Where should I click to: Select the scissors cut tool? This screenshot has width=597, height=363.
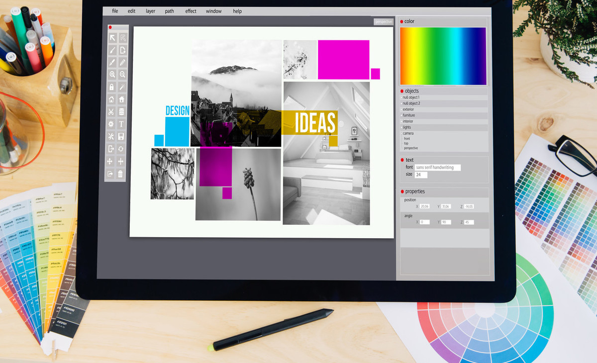click(x=111, y=112)
